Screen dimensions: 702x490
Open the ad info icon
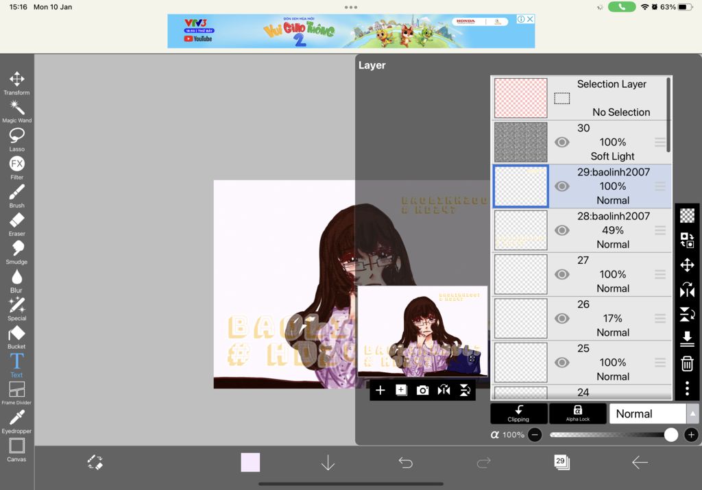[x=521, y=19]
